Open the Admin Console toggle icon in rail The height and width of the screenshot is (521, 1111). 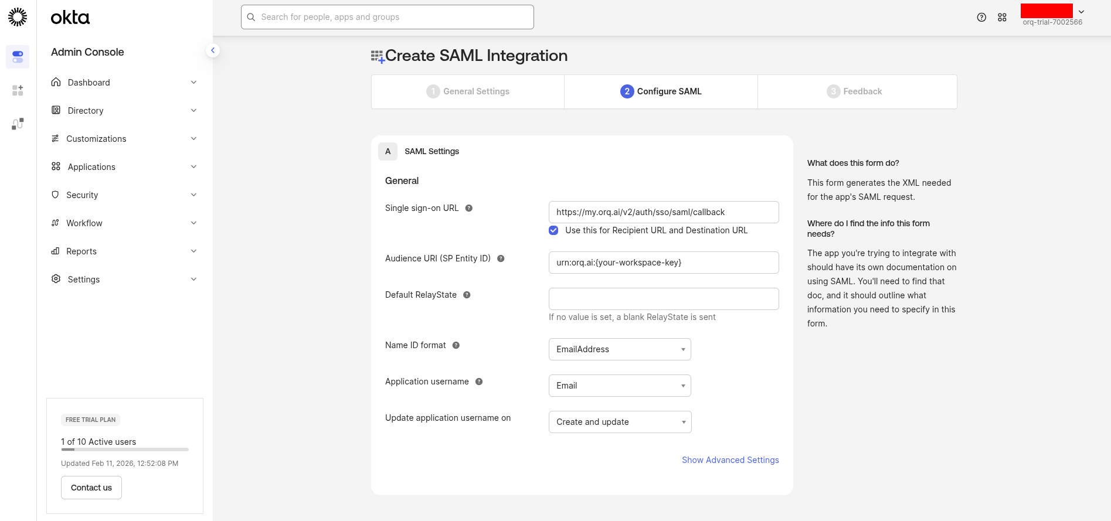coord(18,57)
